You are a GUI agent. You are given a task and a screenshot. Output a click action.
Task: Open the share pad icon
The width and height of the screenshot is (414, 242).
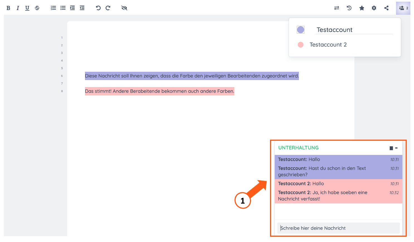point(386,8)
